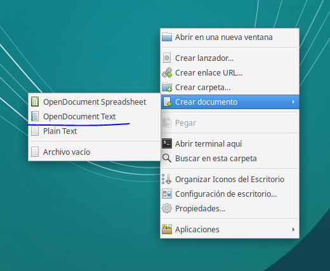Click the magnifier icon for Buscar en esta carpeta
Screen dimensions: 330x271
[167, 158]
